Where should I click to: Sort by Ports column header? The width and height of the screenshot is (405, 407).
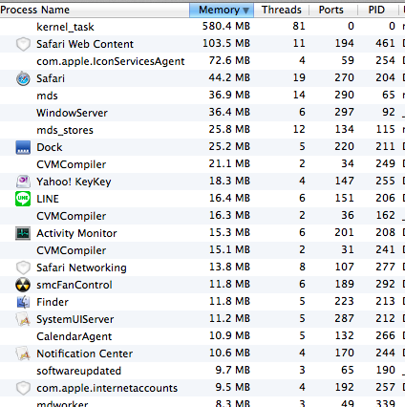(333, 10)
